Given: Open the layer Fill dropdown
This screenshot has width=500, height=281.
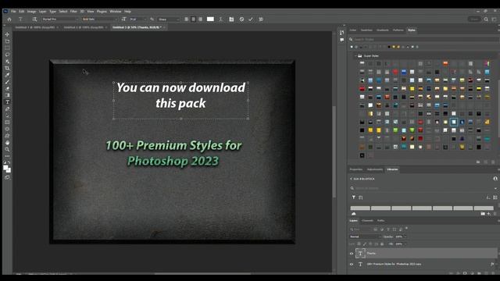Looking at the screenshot, I should point(405,244).
